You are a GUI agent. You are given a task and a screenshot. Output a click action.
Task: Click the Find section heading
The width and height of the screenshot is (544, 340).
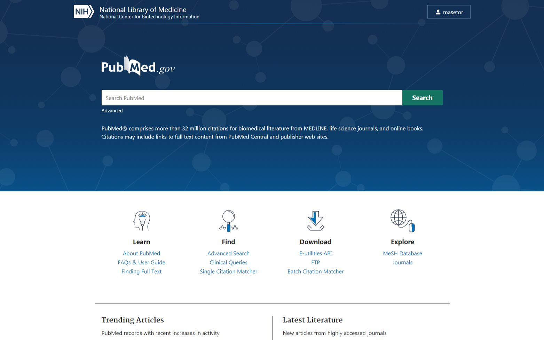[x=228, y=242]
